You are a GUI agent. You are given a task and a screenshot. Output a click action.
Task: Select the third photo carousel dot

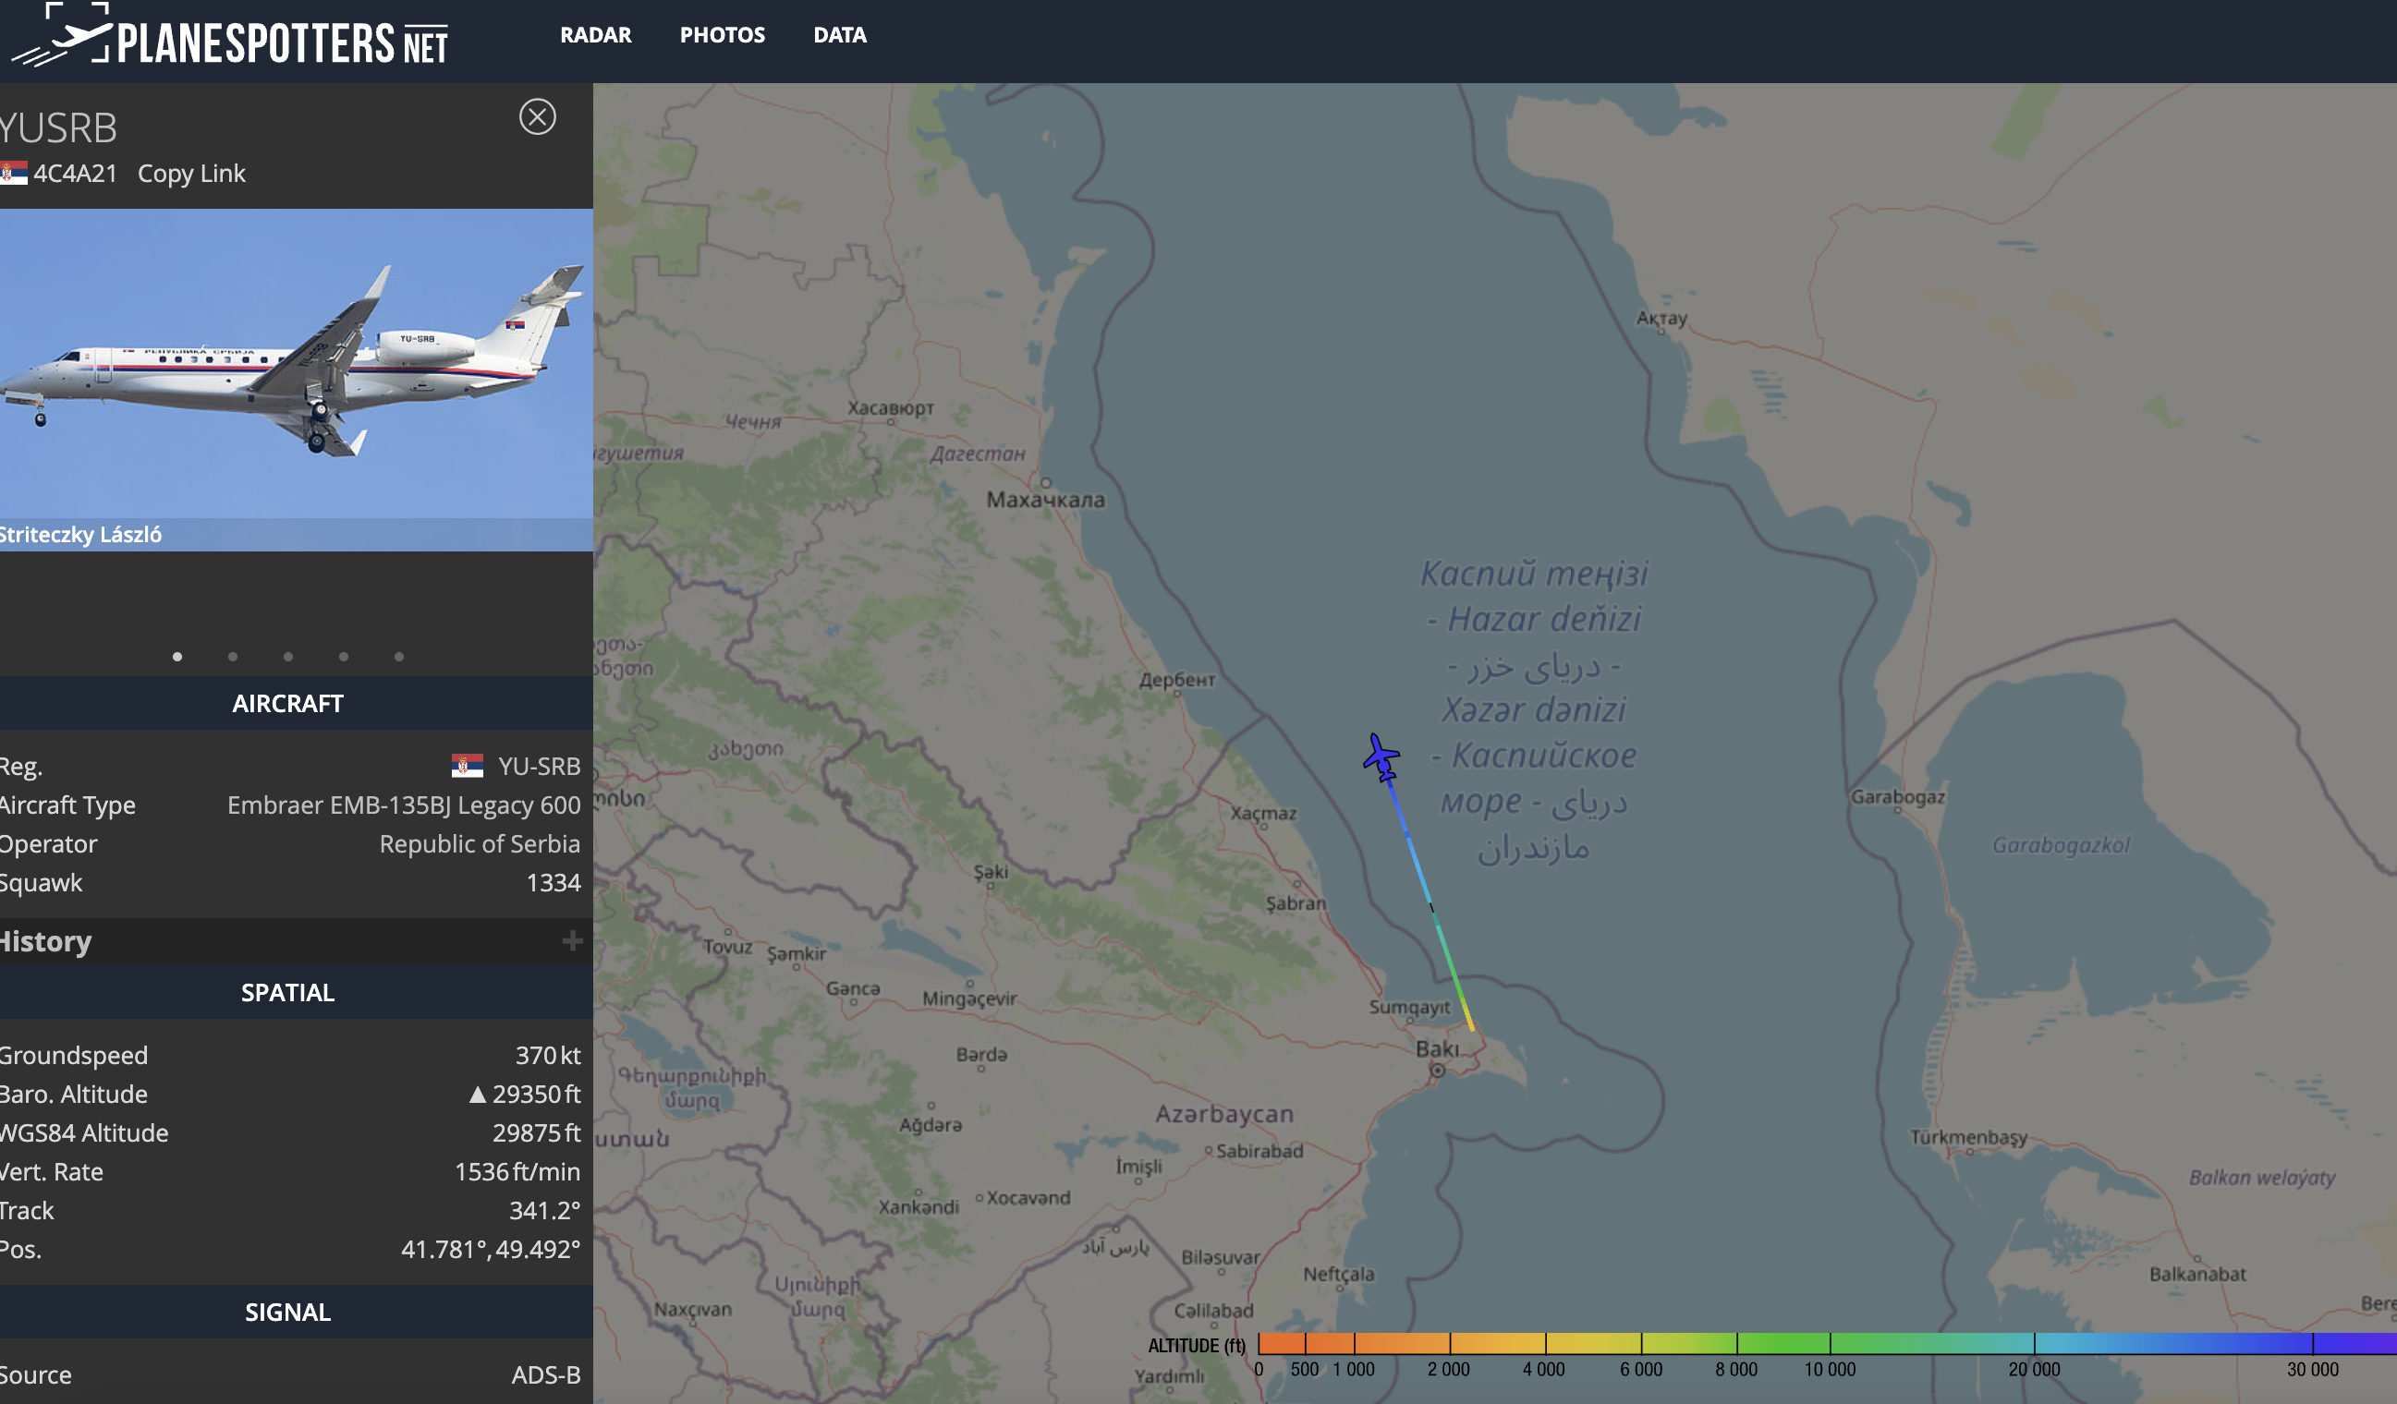click(x=288, y=657)
